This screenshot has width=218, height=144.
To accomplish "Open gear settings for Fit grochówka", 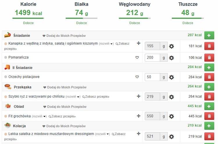I will (x=171, y=116).
